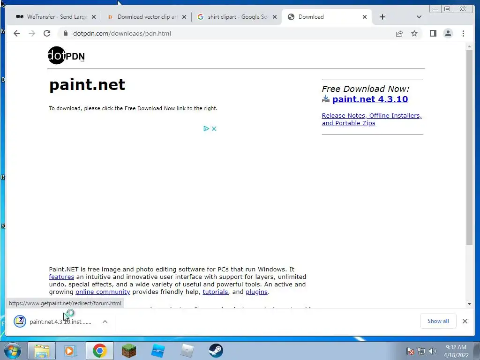Click the AdChoices triangle icon
Image resolution: width=480 pixels, height=360 pixels.
pyautogui.click(x=206, y=128)
